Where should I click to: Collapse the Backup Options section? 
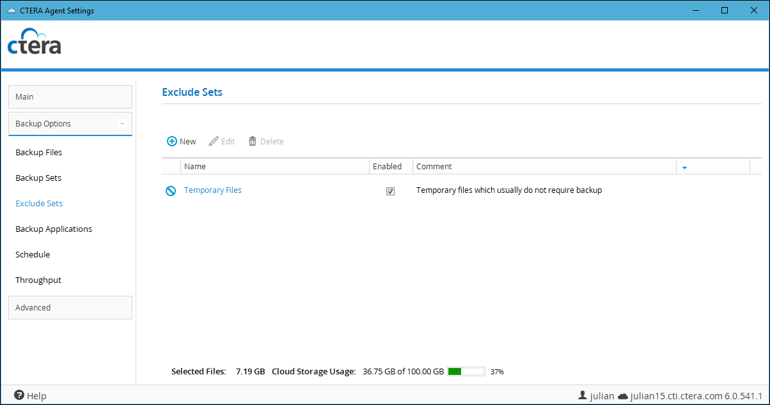click(122, 124)
